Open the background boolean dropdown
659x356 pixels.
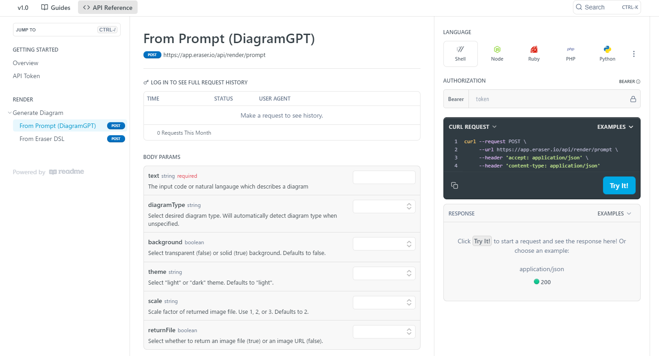click(384, 244)
